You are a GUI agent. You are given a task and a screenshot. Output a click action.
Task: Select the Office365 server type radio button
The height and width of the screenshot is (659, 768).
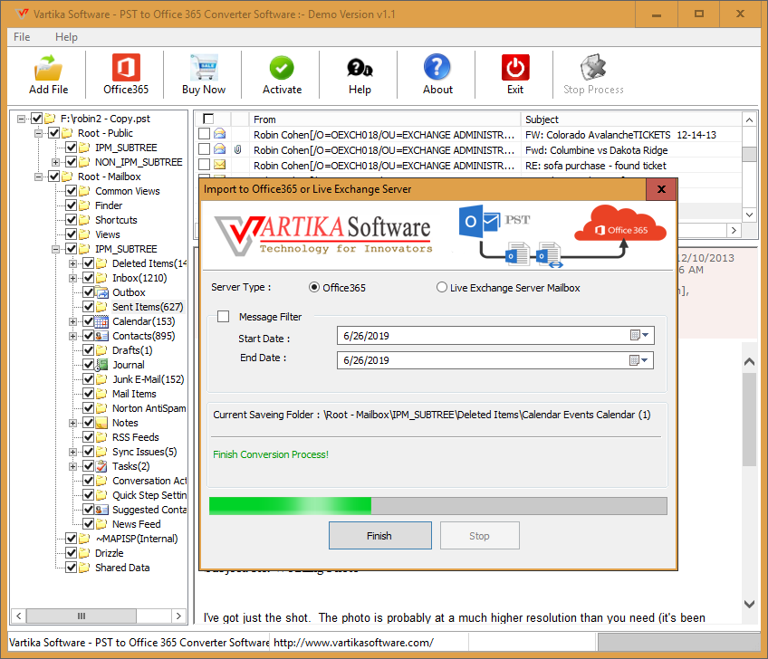[314, 287]
